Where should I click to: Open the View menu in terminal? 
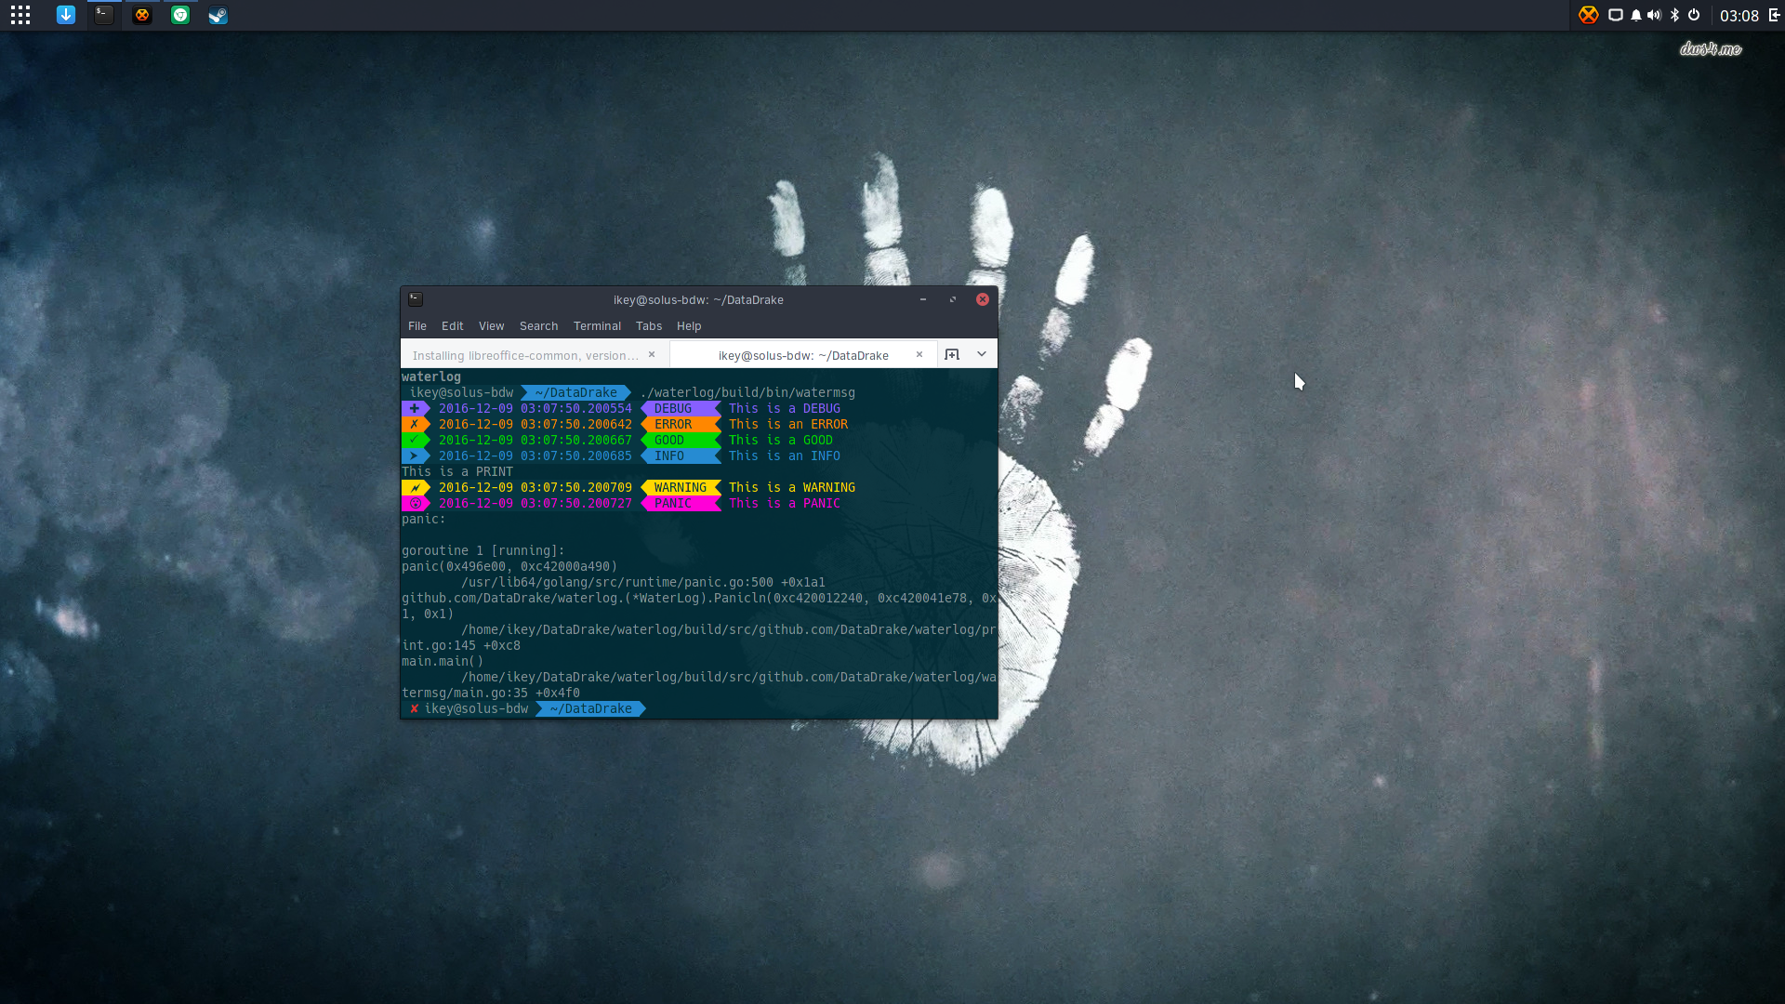pos(491,326)
